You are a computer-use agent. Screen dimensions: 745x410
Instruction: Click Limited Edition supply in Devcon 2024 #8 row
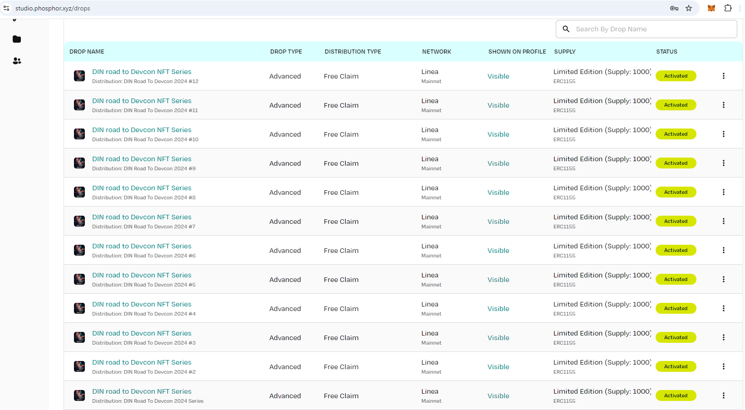tap(602, 188)
